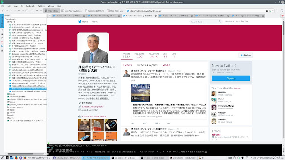Like the first tweet
The image size is (285, 160).
[x=156, y=124]
